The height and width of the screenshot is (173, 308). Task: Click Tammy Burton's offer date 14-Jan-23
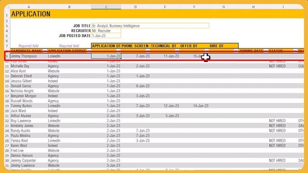201,106
